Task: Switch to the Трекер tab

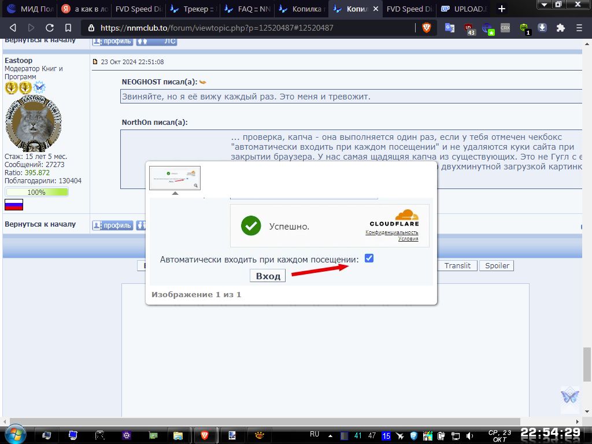Action: [x=190, y=9]
